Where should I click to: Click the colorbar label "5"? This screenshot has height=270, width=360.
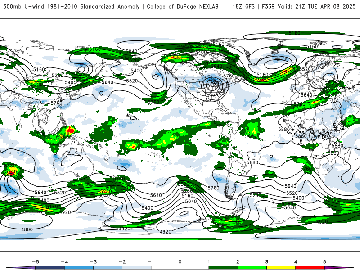324,262
